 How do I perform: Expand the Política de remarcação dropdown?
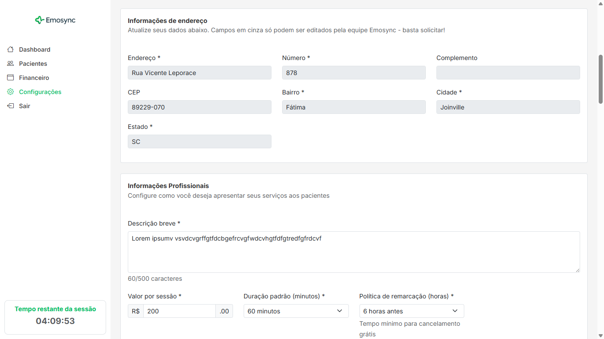pyautogui.click(x=411, y=311)
